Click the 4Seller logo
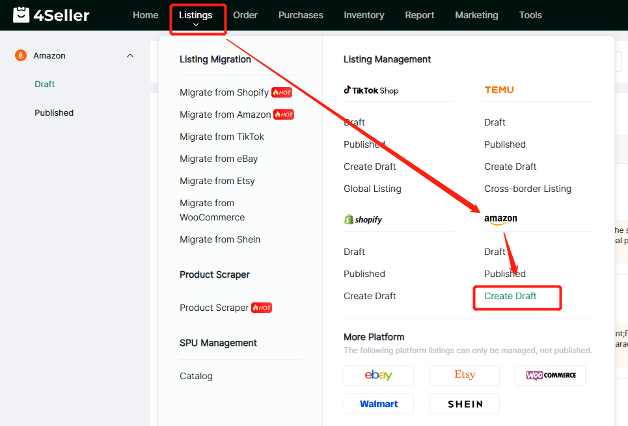The width and height of the screenshot is (628, 426). tap(51, 15)
